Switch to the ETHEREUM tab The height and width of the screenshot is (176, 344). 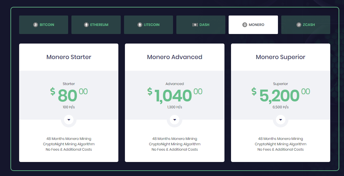(96, 25)
